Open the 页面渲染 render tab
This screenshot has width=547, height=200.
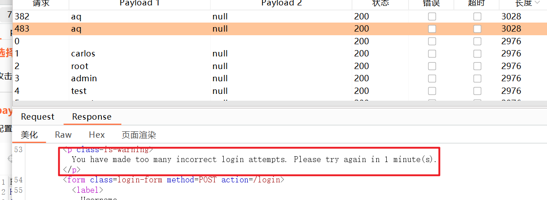[x=139, y=135]
